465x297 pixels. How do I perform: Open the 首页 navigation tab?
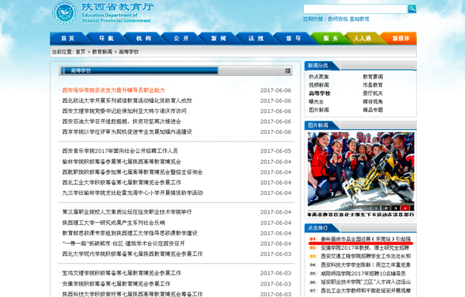67,39
